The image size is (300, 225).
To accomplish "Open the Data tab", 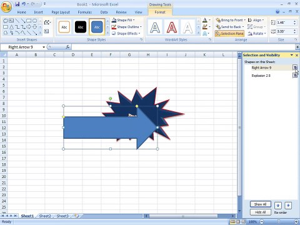I will coord(104,12).
